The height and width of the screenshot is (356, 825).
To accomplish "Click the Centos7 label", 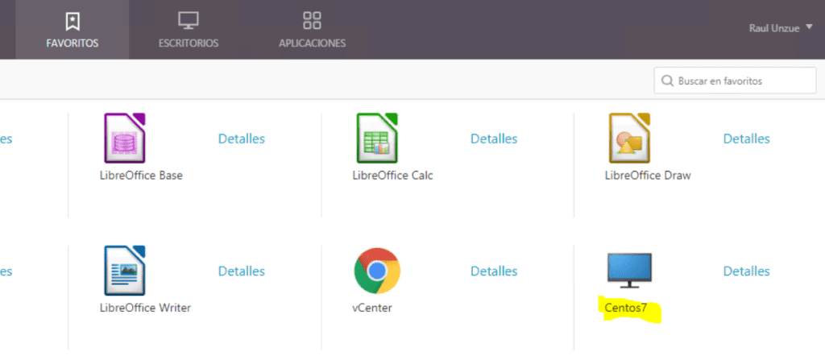I will pyautogui.click(x=625, y=308).
